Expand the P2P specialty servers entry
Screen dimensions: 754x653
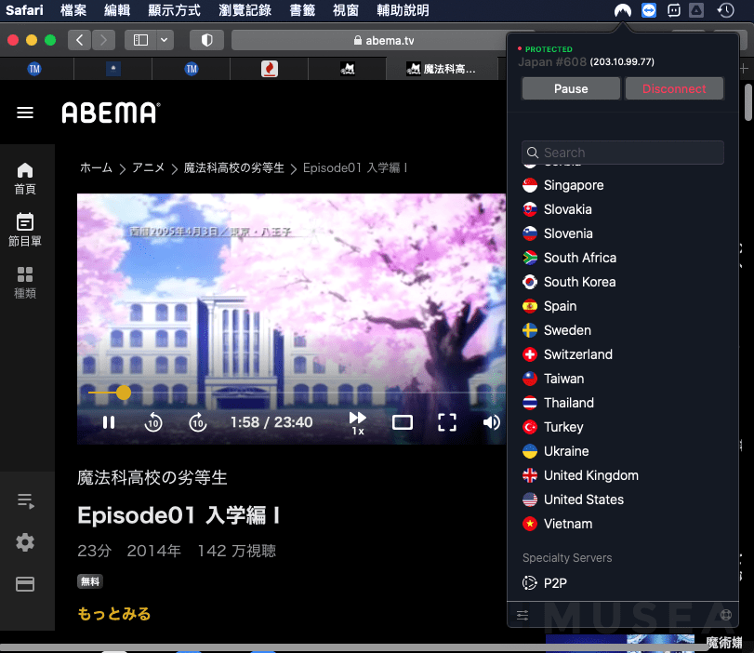coord(556,583)
